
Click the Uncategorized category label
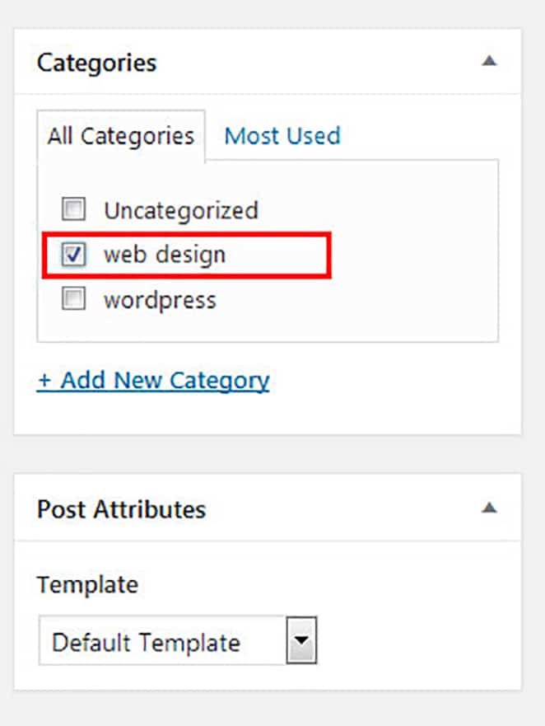point(181,210)
